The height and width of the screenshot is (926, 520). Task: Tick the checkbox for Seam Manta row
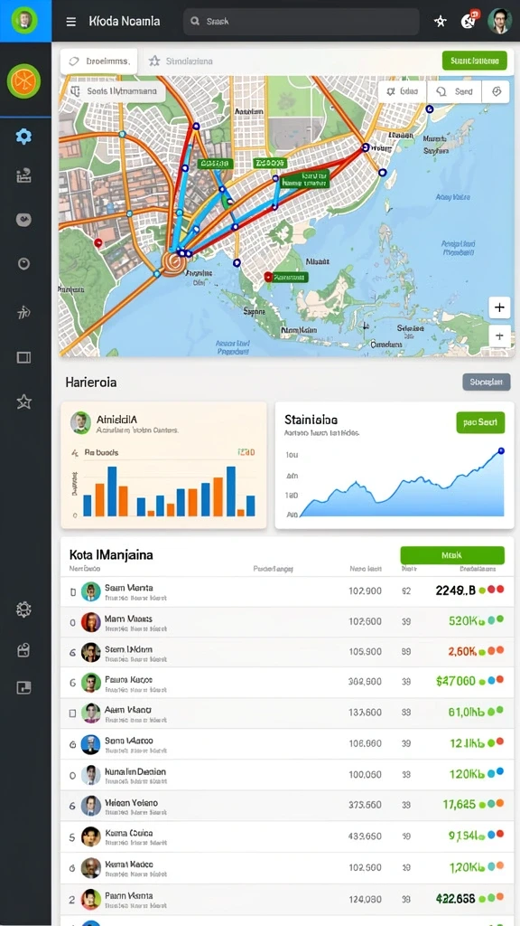[72, 591]
